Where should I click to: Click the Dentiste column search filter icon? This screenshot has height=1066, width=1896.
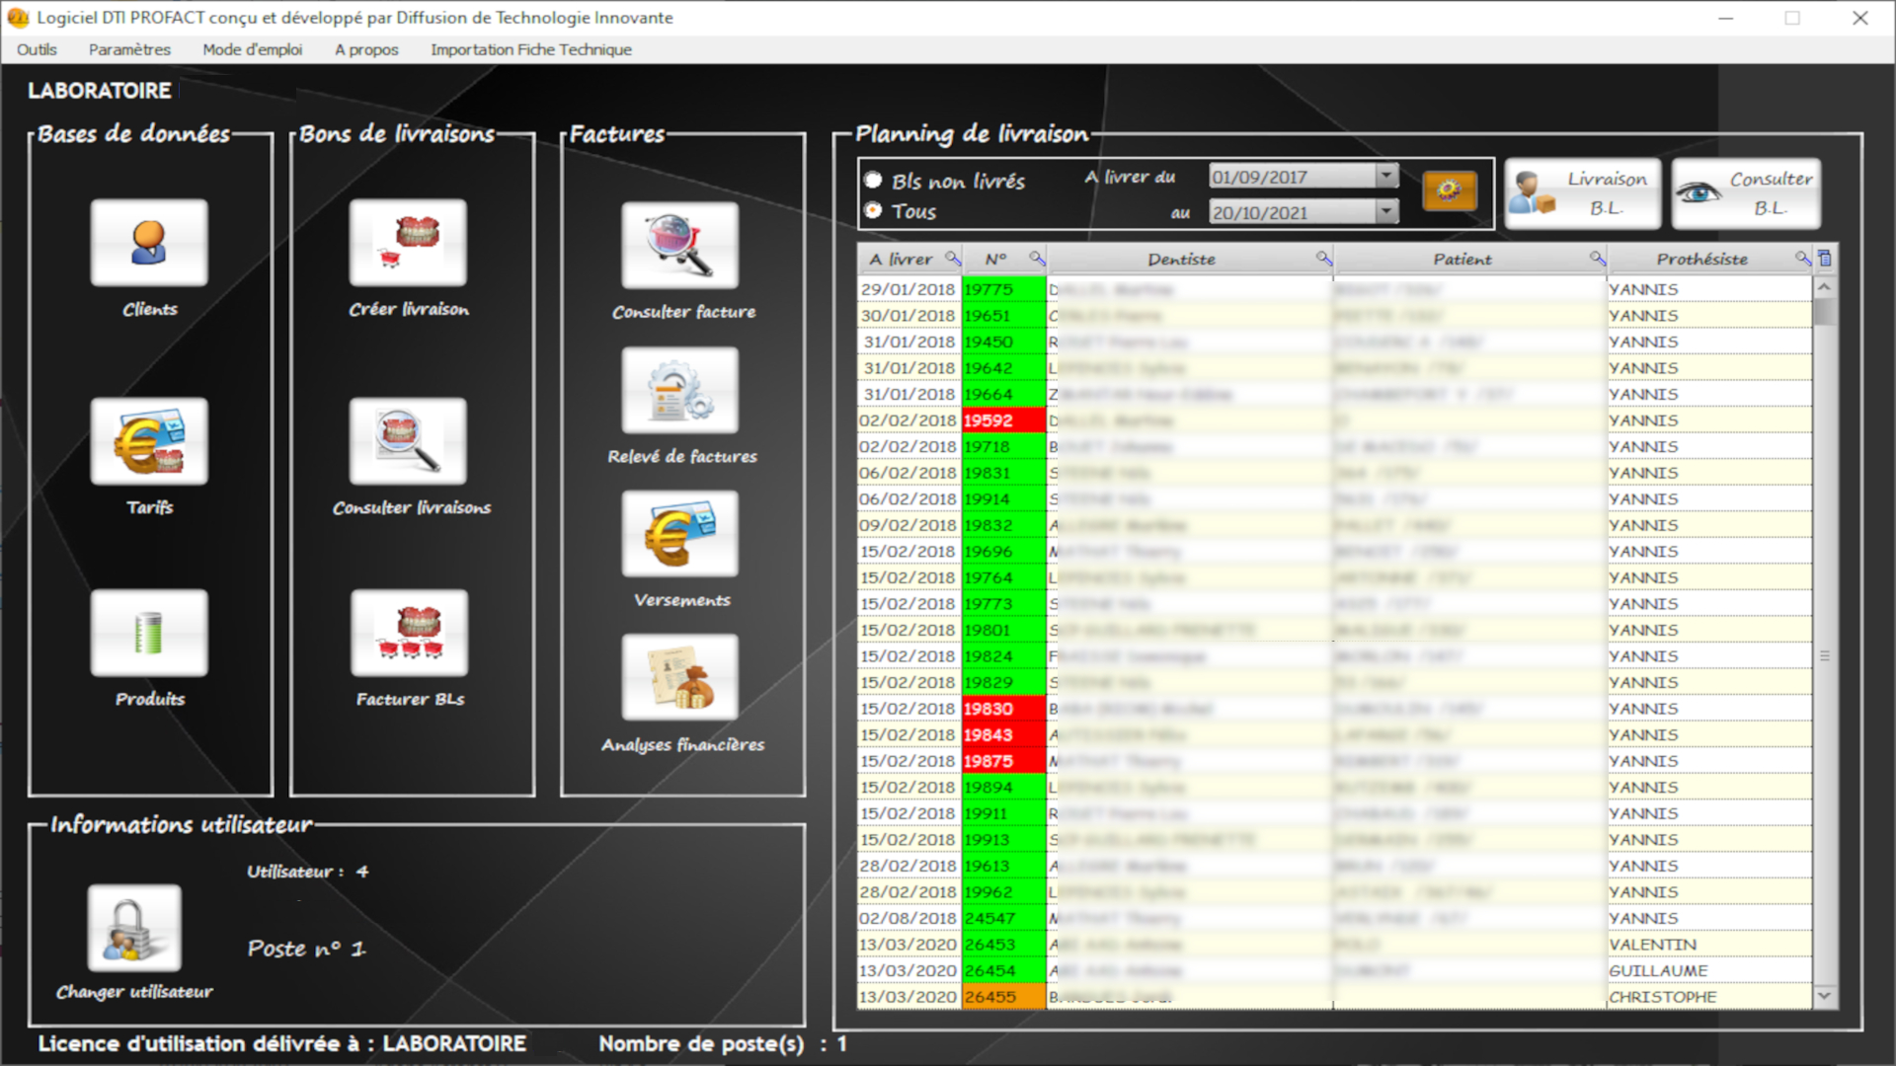pyautogui.click(x=1323, y=259)
